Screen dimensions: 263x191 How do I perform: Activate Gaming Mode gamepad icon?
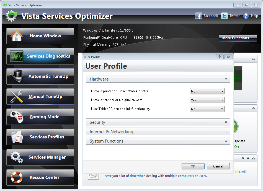pos(16,117)
